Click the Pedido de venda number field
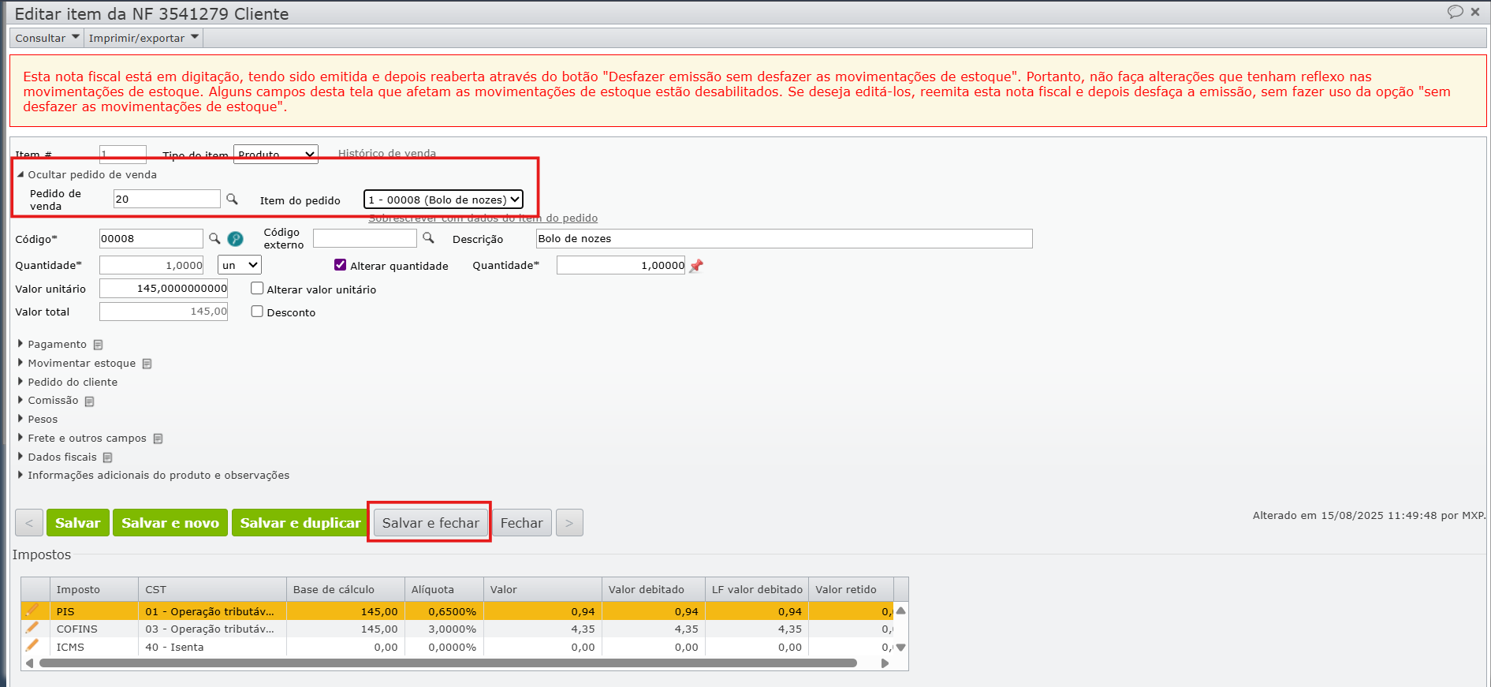 tap(167, 199)
